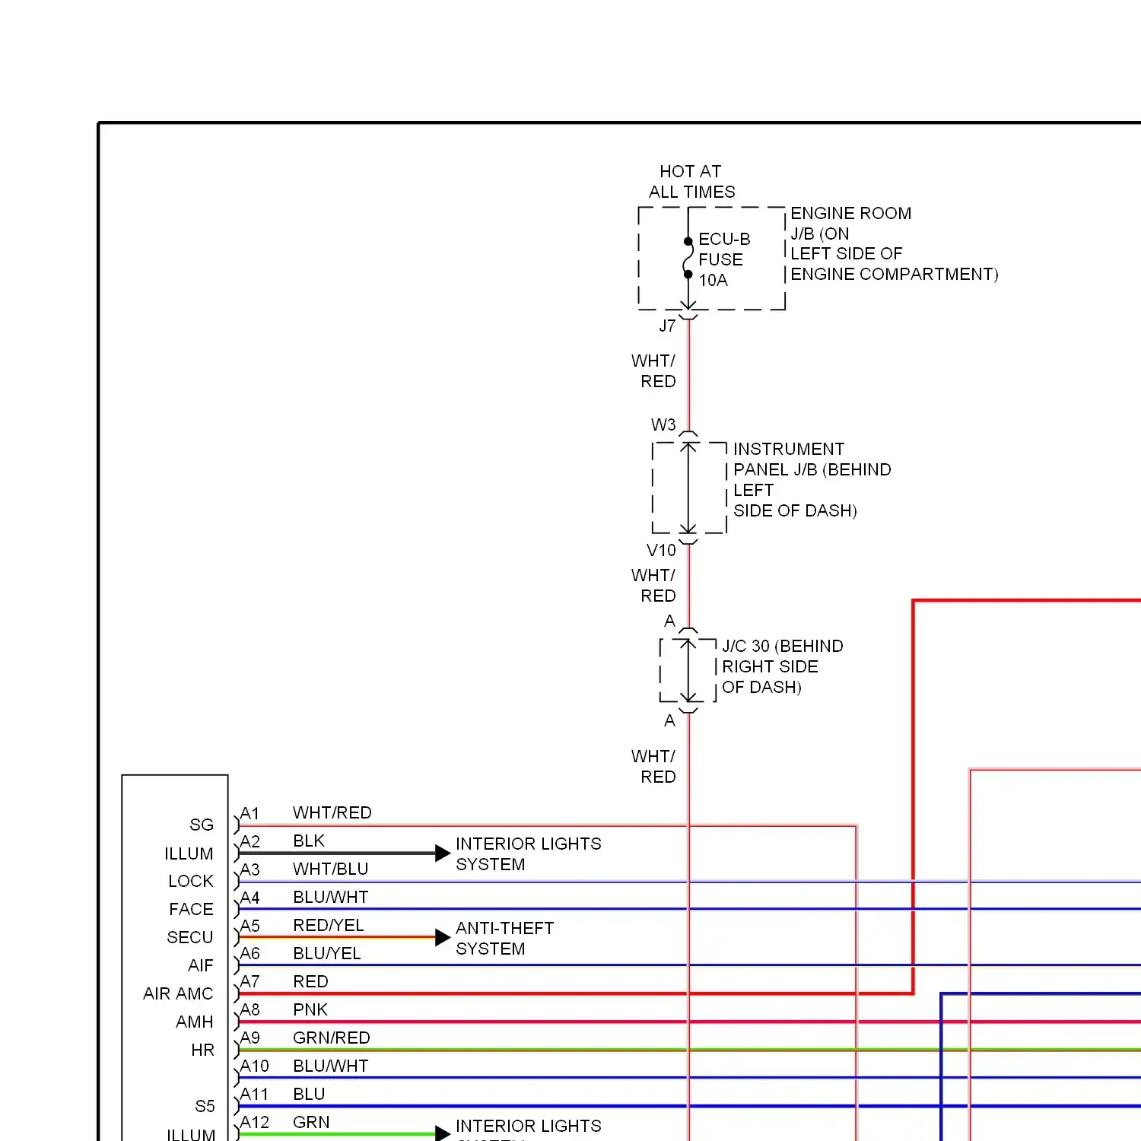Click the S5 terminal name

click(205, 1107)
